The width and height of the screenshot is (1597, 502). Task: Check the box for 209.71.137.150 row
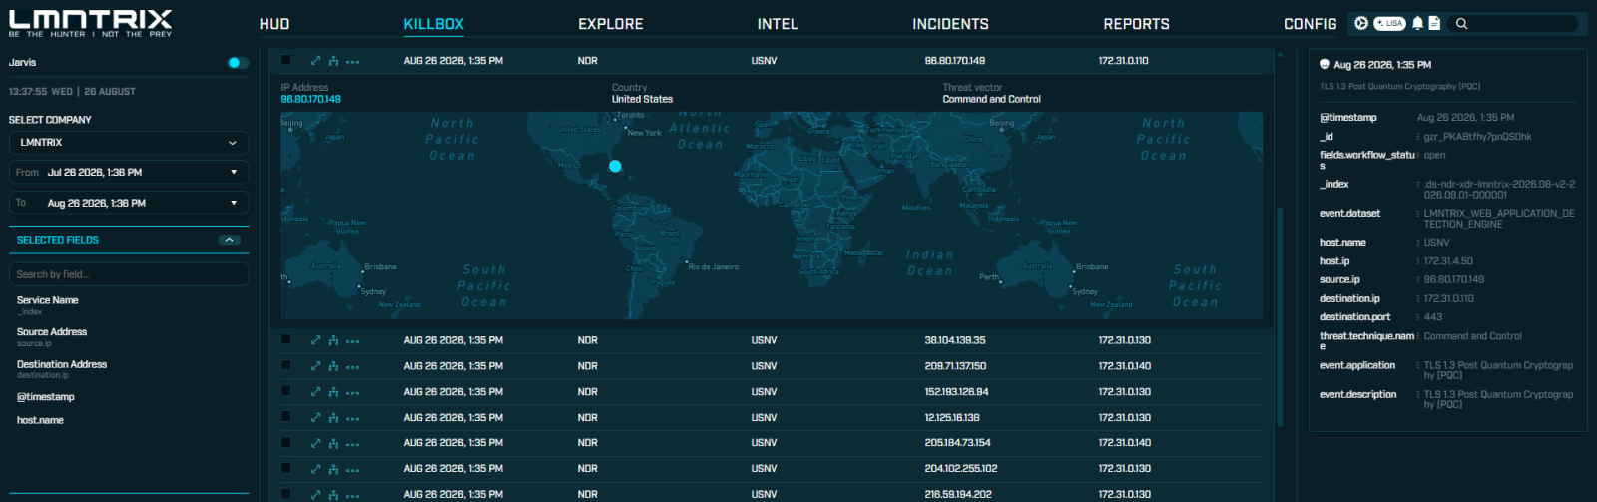(x=286, y=365)
